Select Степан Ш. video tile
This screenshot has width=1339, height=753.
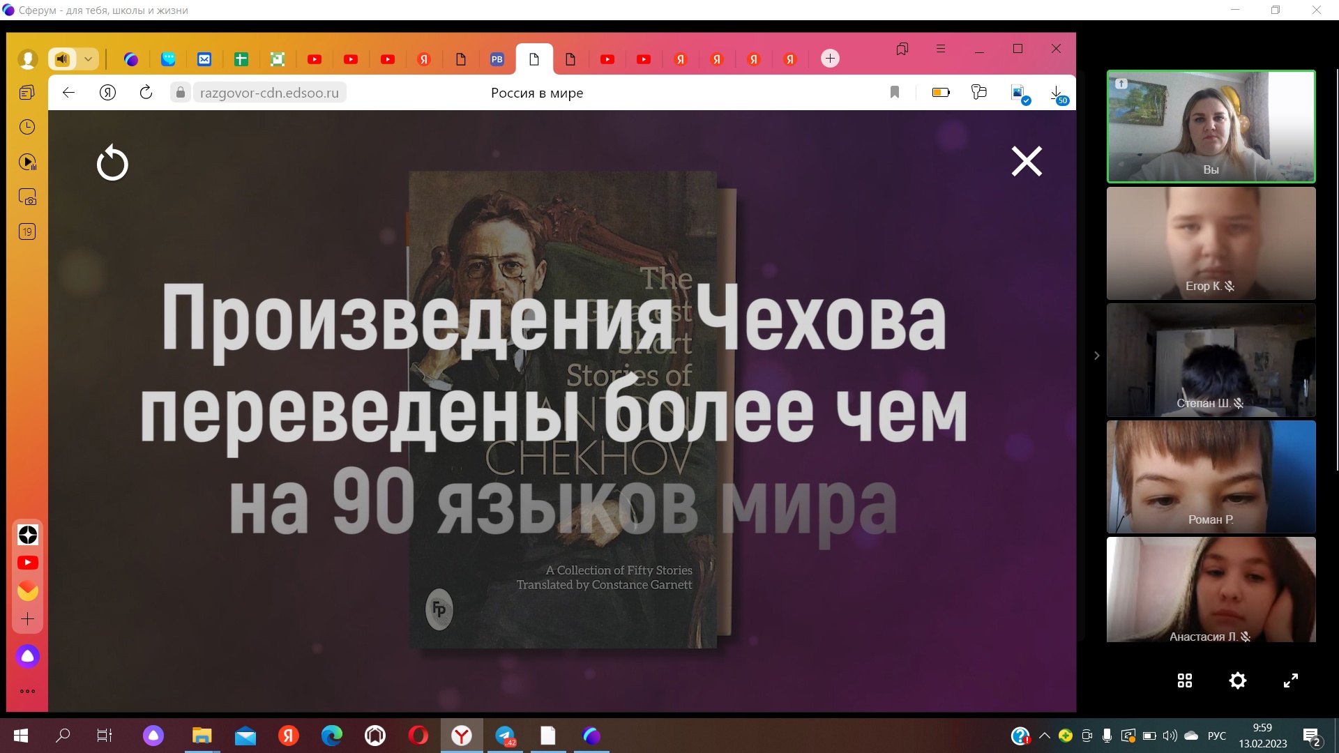1211,360
